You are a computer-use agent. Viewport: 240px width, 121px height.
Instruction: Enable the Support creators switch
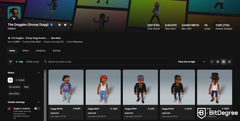click(37, 108)
